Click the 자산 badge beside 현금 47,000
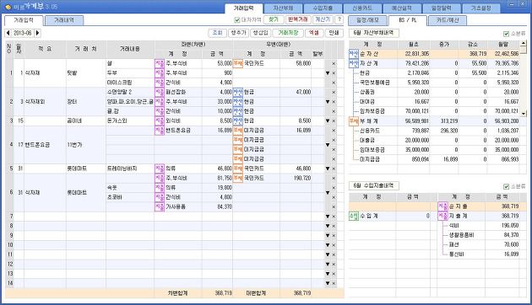 238,92
